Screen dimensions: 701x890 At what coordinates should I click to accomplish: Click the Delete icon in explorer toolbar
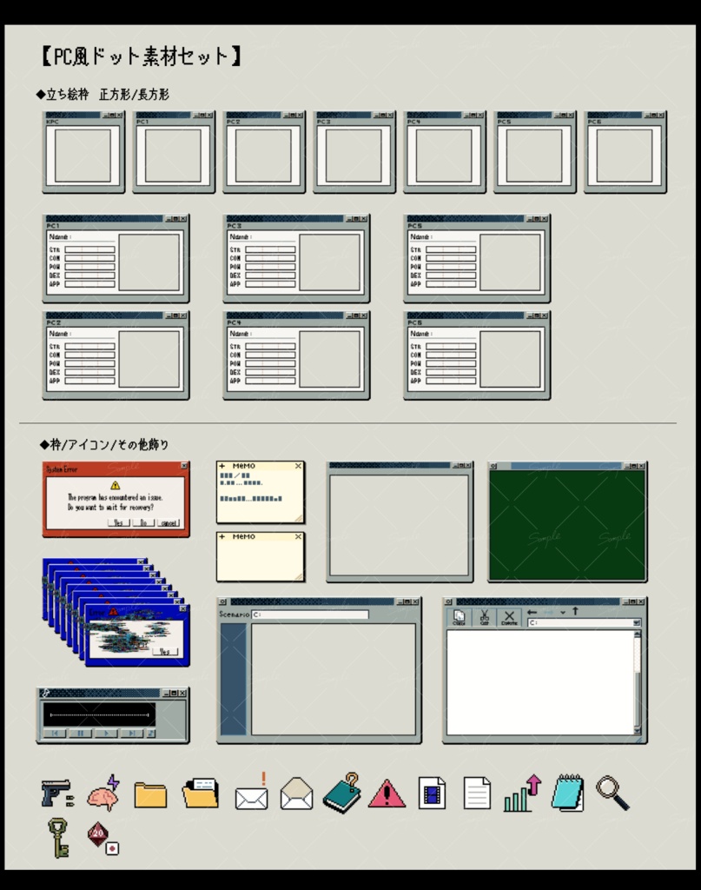pos(508,617)
